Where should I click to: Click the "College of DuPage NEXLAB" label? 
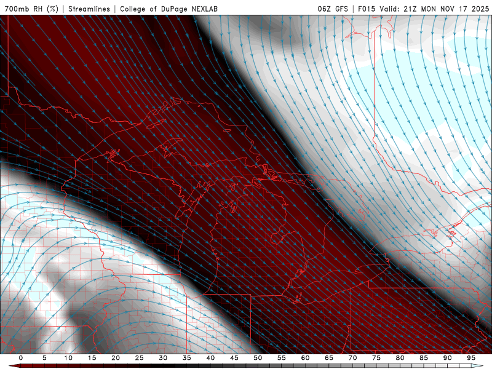(x=169, y=9)
